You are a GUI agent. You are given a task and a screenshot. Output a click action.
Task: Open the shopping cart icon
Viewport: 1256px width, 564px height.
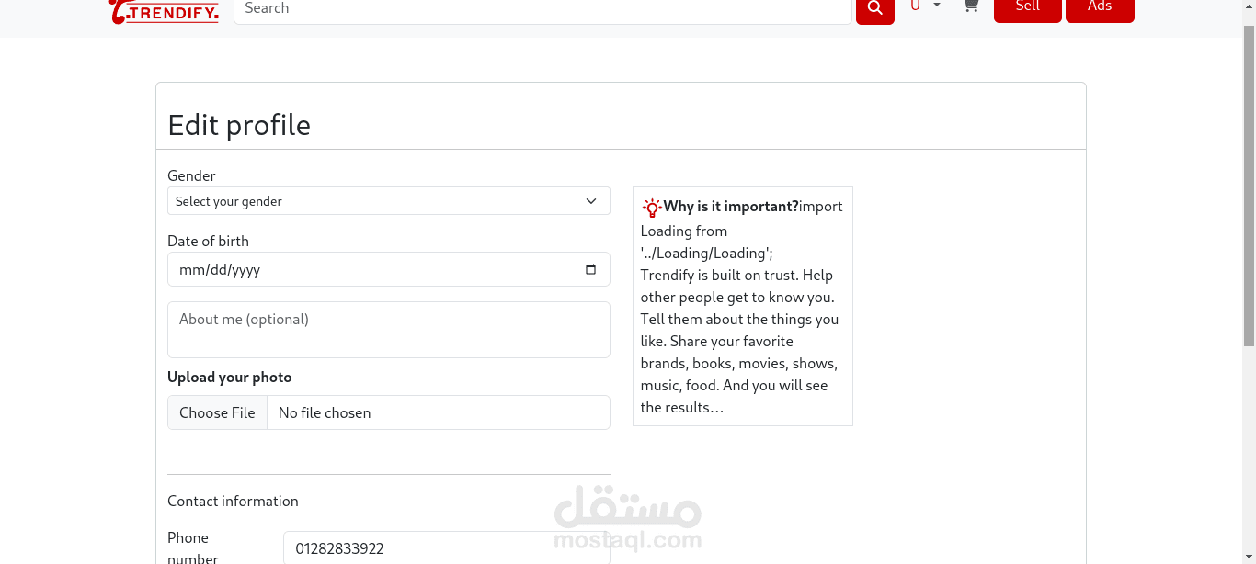pos(971,6)
